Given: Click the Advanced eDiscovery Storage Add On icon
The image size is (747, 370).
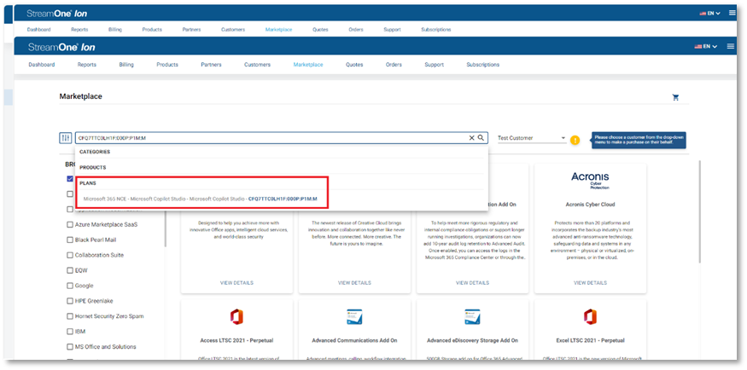Looking at the screenshot, I should (x=472, y=317).
